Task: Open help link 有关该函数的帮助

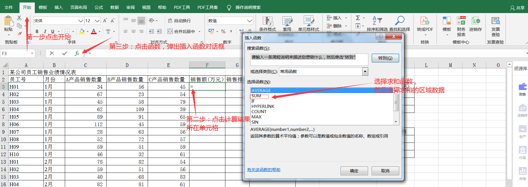Action: [264, 170]
